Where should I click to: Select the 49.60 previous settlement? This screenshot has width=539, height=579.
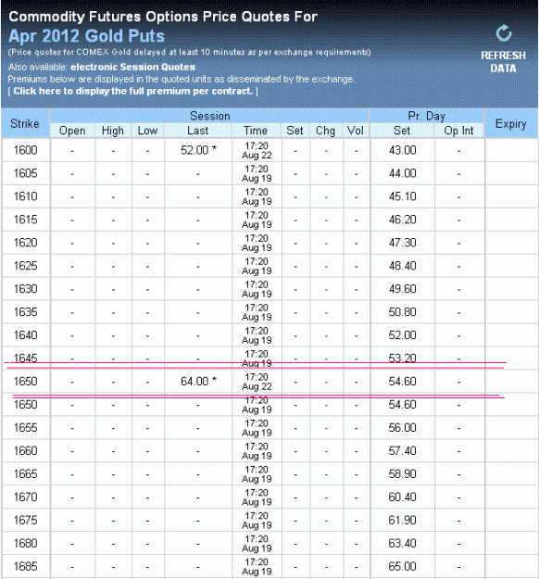click(x=403, y=289)
